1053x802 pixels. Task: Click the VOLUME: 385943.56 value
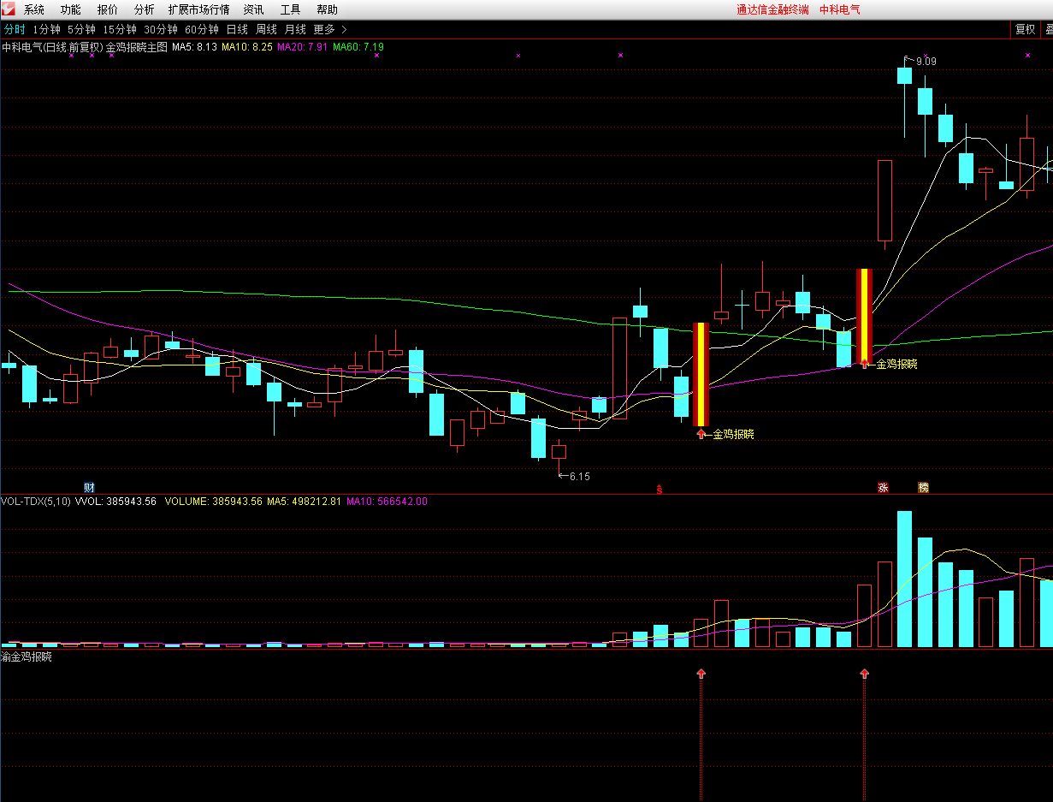[x=214, y=502]
